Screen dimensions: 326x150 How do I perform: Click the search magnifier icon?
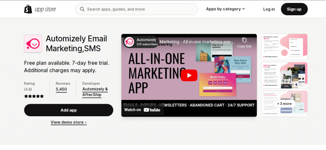coord(82,9)
